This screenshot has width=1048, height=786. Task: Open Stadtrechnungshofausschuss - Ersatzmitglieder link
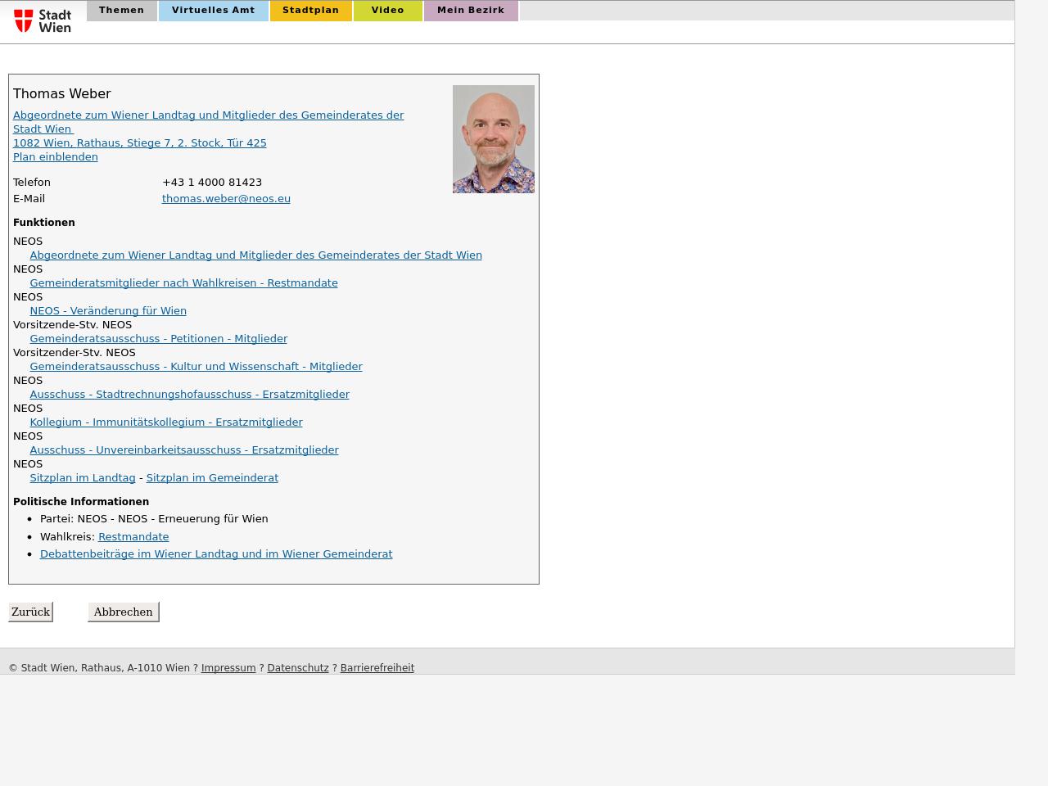(x=189, y=394)
